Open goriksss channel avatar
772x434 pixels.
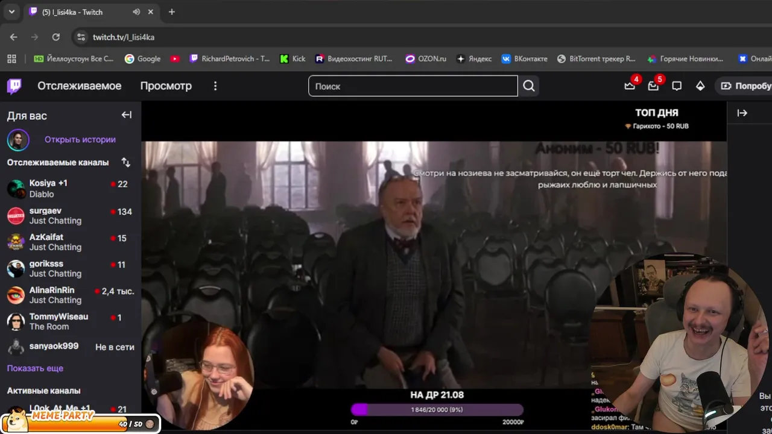pos(16,268)
